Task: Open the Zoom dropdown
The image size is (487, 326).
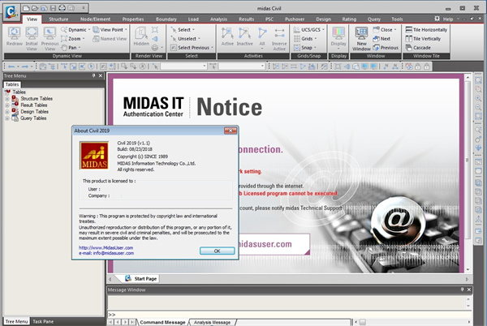Action: pyautogui.click(x=84, y=39)
